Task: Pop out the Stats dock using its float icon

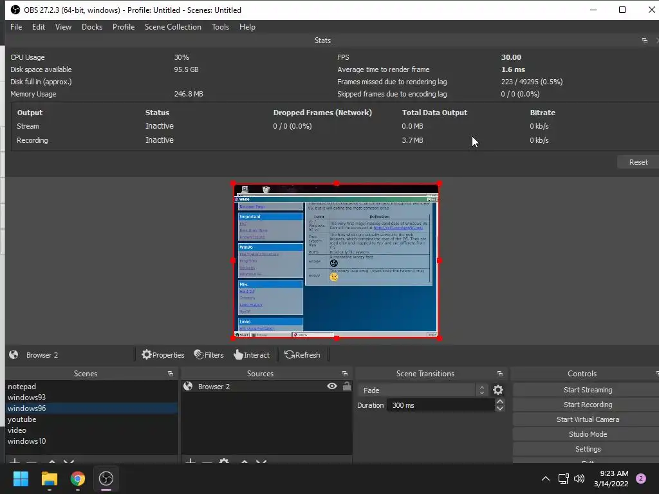Action: point(645,41)
